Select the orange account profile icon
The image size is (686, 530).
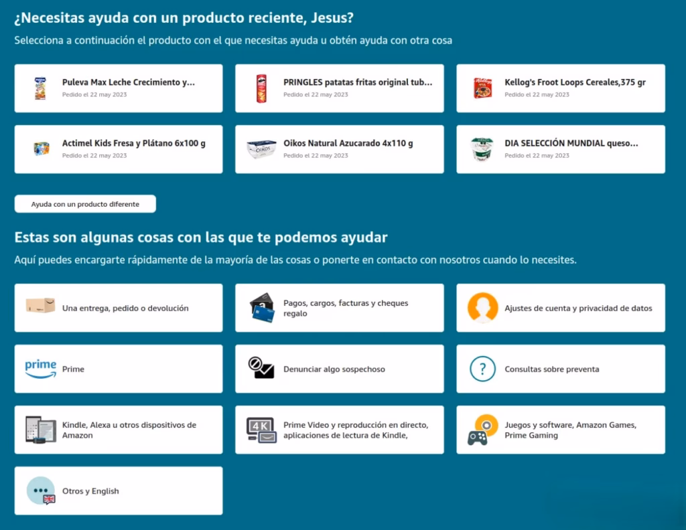click(482, 308)
